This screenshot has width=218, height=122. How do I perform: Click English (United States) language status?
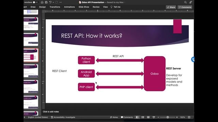click(38, 117)
